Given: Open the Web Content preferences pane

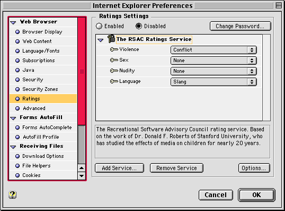Looking at the screenshot, I should tap(43, 41).
